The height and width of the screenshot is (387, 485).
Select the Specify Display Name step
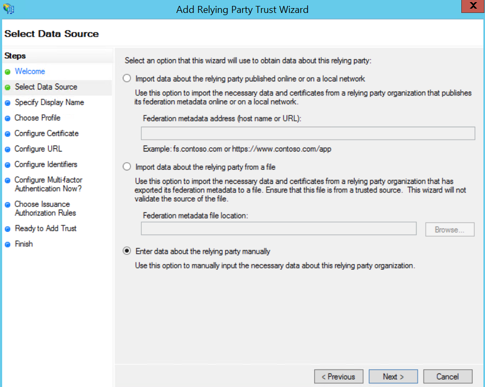click(x=50, y=102)
